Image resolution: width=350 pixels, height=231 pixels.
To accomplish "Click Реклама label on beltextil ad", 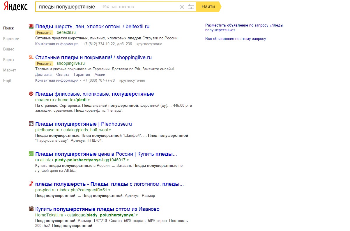I will pyautogui.click(x=45, y=33).
